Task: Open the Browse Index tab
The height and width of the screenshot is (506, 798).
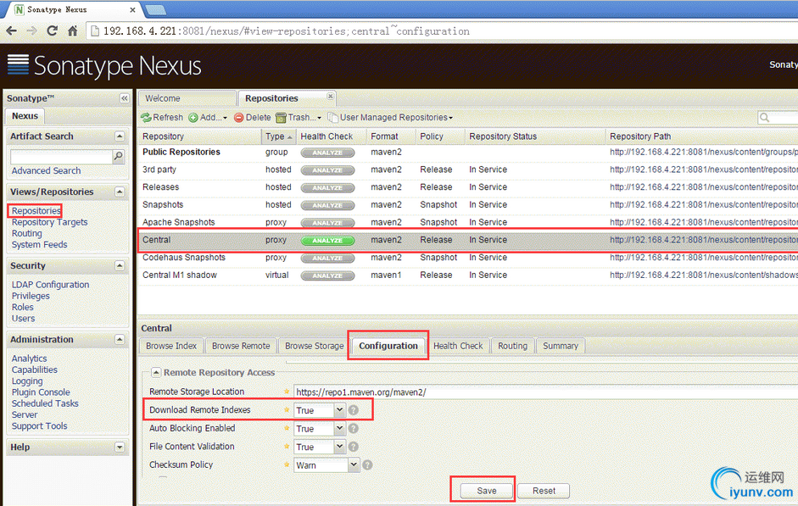Action: 171,346
